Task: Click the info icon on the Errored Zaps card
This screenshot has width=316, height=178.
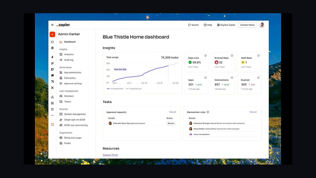Action: 232,56
